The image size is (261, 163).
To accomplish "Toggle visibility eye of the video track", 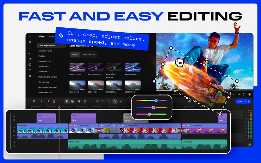I will [x=14, y=127].
